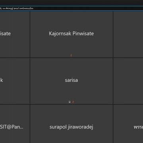Select the partially visible SIT@Pan... tile
Screen dimensions: 143x143
tap(15, 124)
